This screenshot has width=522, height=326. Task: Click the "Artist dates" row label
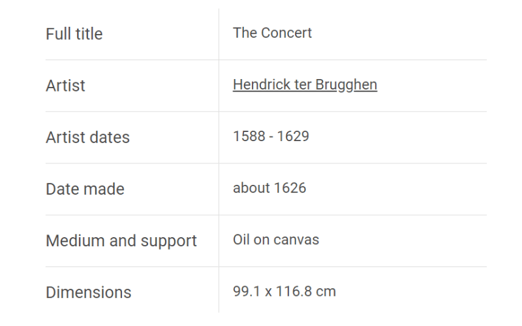pos(87,137)
